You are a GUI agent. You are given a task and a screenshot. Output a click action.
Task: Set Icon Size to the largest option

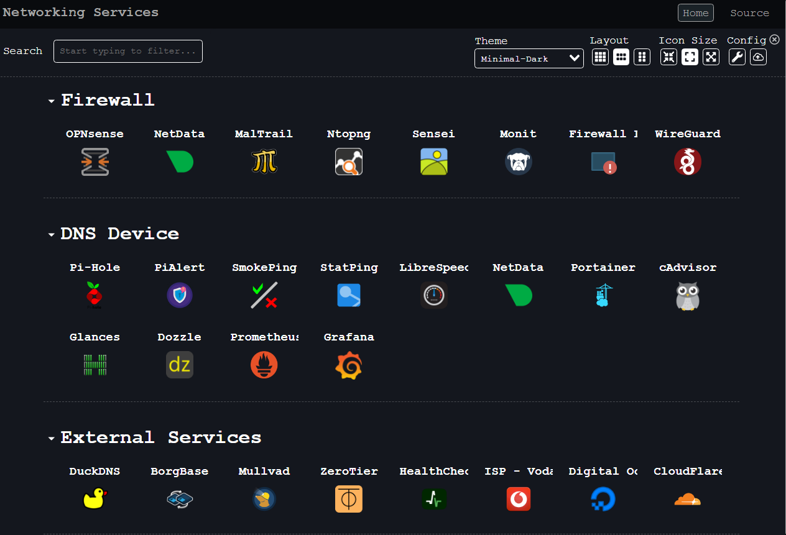tap(711, 57)
